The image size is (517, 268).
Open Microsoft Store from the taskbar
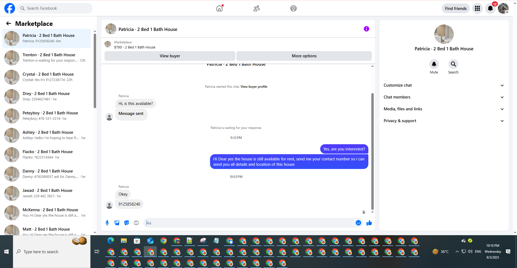click(137, 241)
